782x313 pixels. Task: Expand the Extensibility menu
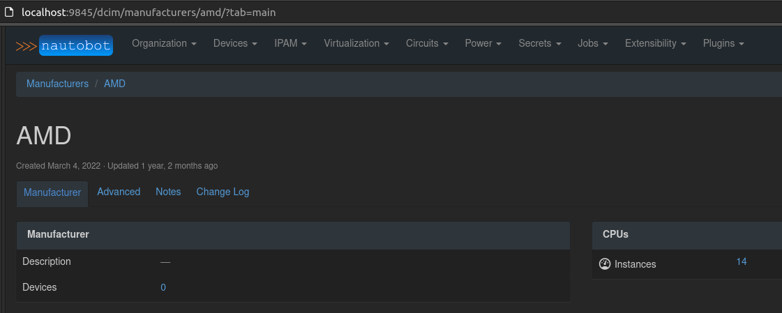[x=655, y=43]
